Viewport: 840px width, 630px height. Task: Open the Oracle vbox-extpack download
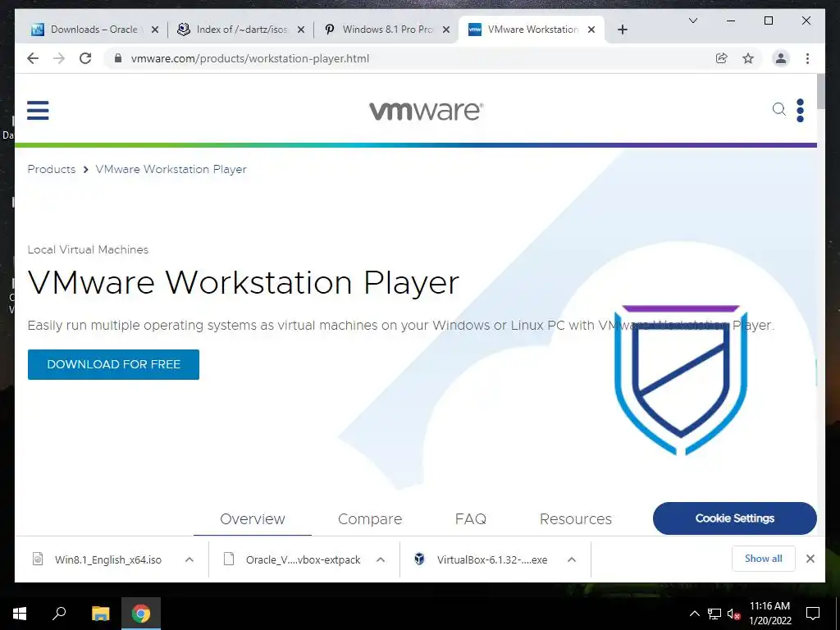click(x=303, y=559)
